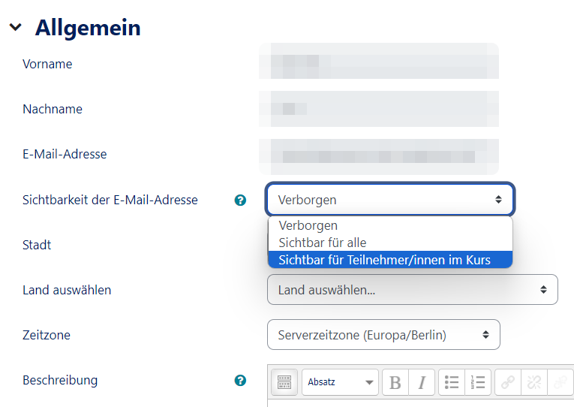
Task: Open help icon next to Beschreibung
Action: pos(240,381)
